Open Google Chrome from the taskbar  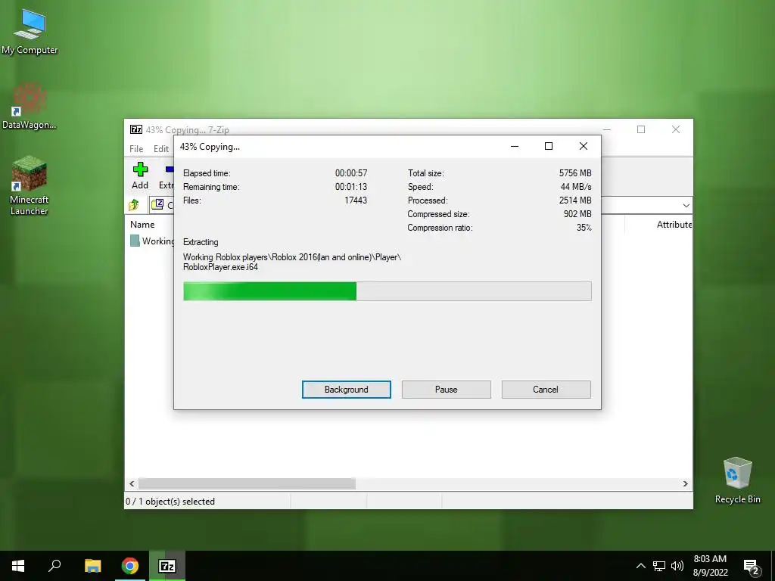tap(130, 566)
